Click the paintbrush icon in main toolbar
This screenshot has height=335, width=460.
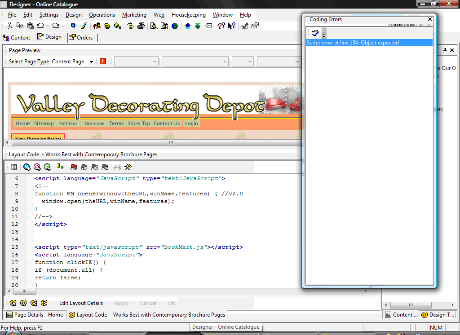84,26
